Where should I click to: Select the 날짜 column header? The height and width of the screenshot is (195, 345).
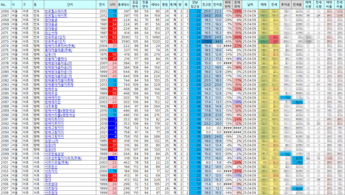pos(250,5)
